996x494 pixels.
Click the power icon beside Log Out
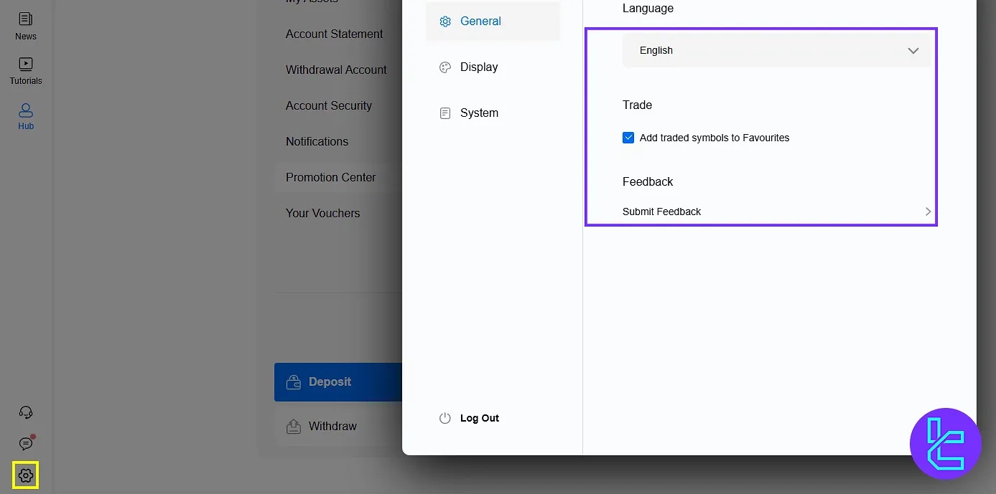tap(445, 418)
